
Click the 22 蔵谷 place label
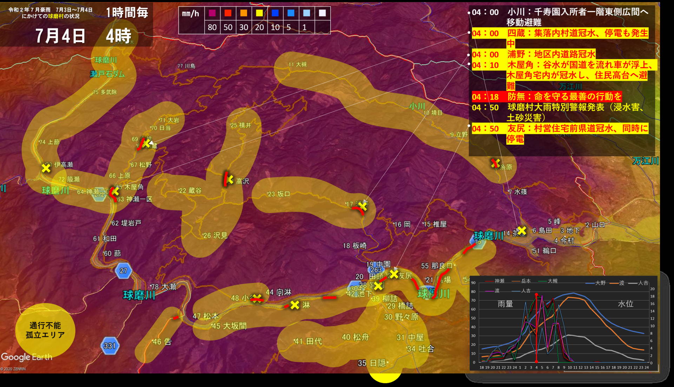click(190, 191)
